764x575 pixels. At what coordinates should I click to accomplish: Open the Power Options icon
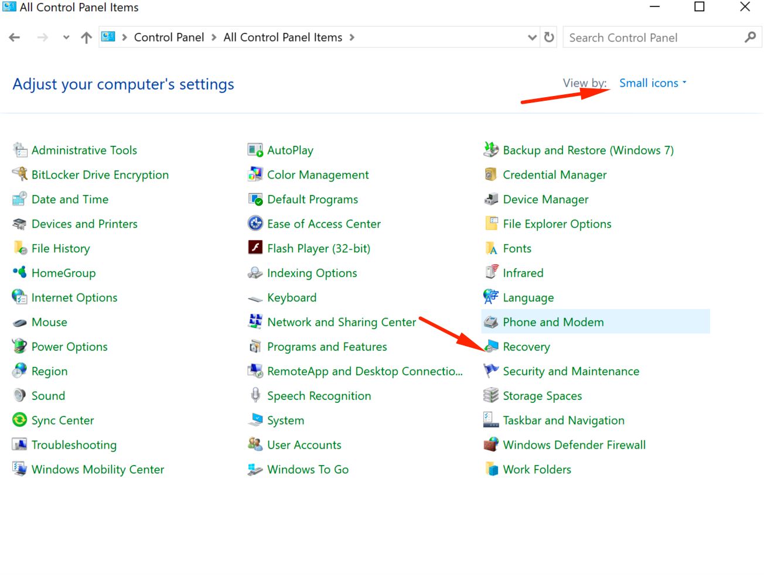pyautogui.click(x=20, y=347)
